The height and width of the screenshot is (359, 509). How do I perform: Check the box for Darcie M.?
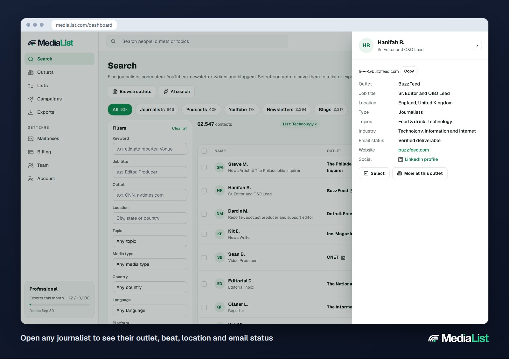[204, 214]
